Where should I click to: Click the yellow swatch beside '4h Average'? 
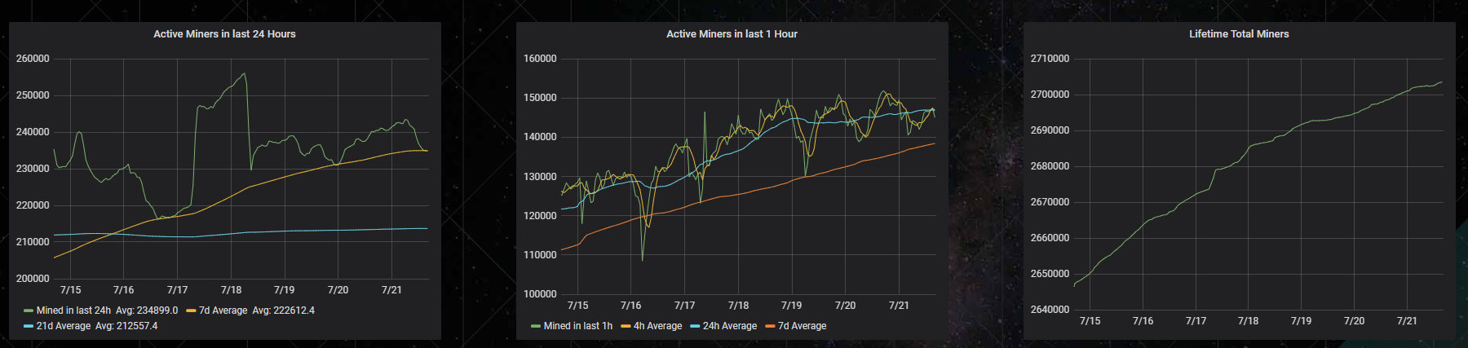[626, 326]
